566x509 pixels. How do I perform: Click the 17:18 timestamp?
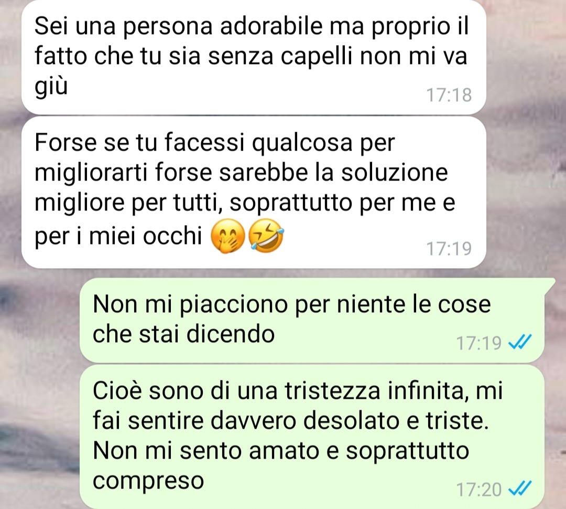[449, 95]
